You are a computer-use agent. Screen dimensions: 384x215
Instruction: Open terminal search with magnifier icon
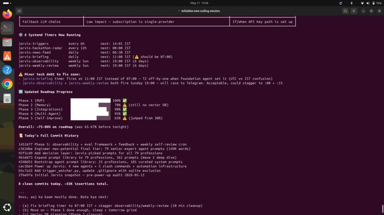(x=345, y=11)
